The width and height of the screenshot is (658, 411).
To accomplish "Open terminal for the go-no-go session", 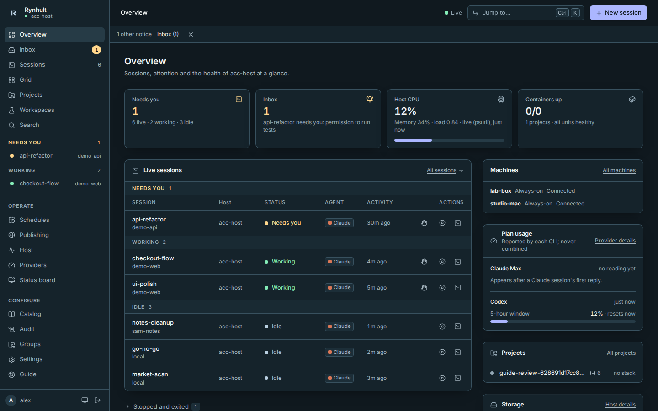I will 457,352.
